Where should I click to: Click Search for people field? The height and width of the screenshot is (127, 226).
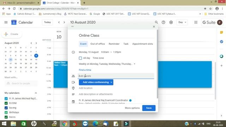click(x=21, y=83)
